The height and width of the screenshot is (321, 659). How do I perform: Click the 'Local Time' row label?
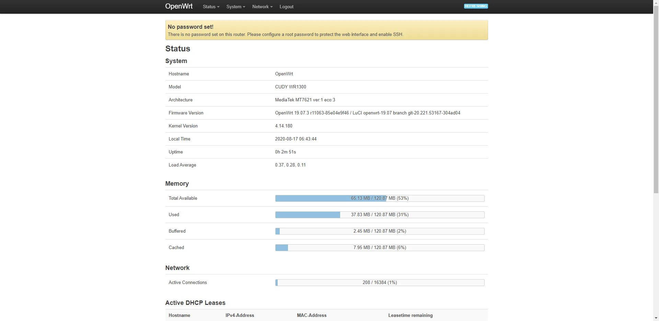180,139
